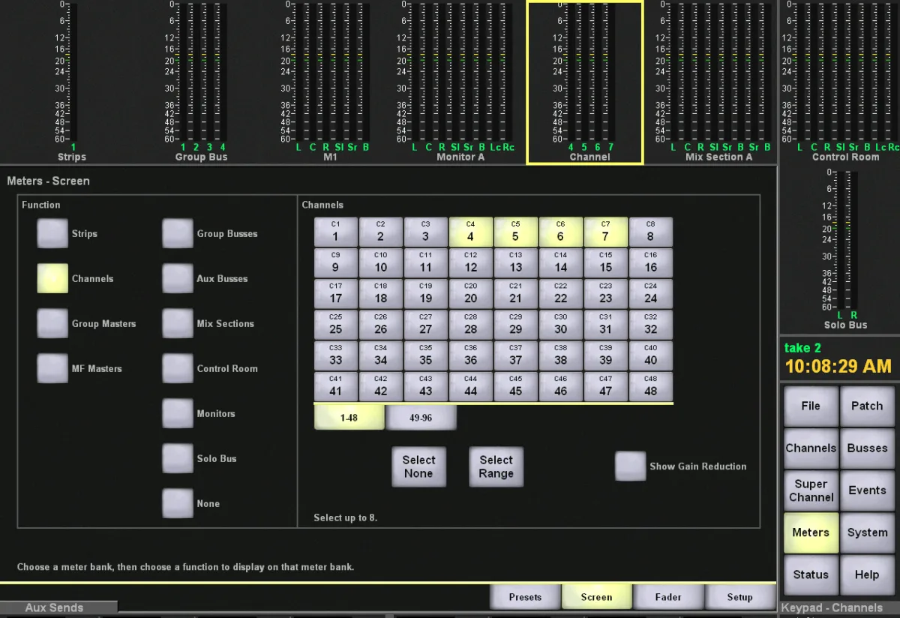Select Monitors function
The width and height of the screenshot is (900, 618).
[x=178, y=413]
